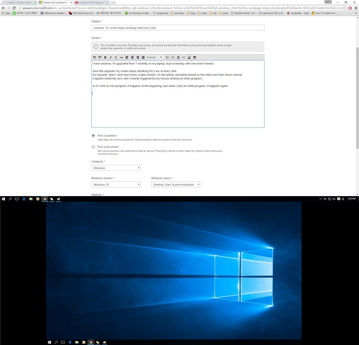359x345 pixels.
Task: Open 'How To Create An' bookmark
Action: pyautogui.click(x=324, y=13)
